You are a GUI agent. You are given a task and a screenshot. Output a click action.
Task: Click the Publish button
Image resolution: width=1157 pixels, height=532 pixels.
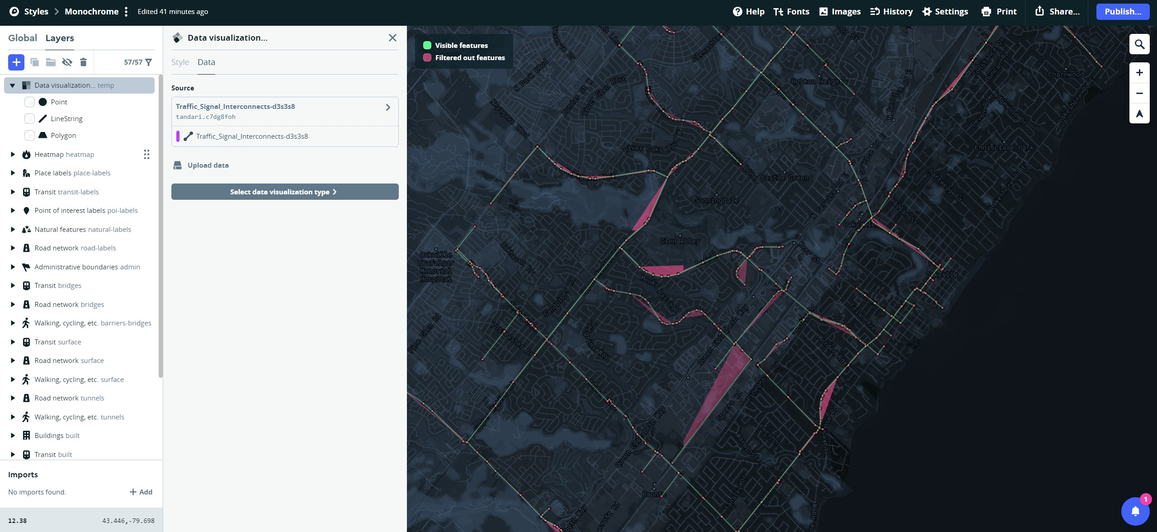(x=1123, y=12)
